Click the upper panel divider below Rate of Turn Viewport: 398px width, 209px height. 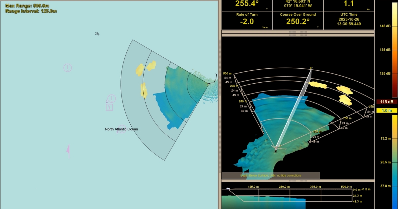tap(298, 32)
